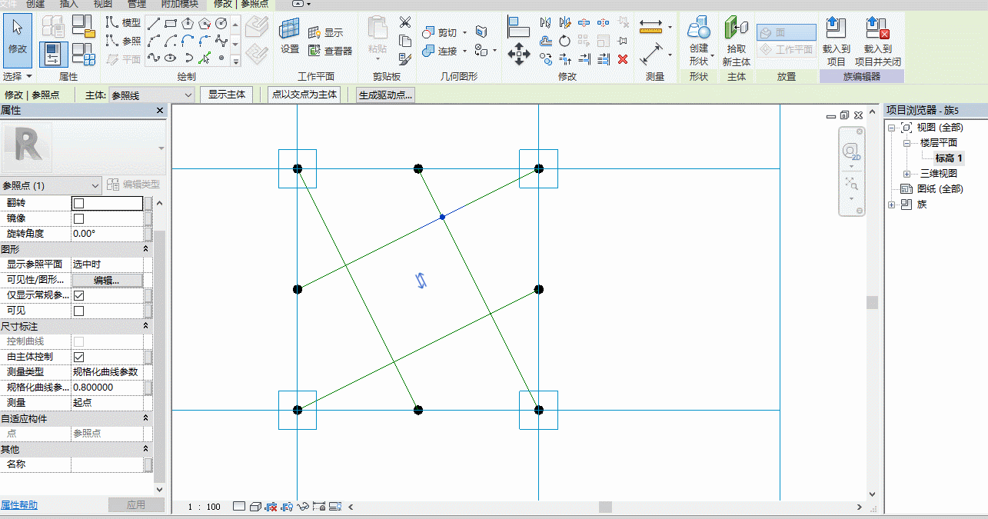This screenshot has height=519, width=988.
Task: Select the Rotate tool
Action: pos(564,41)
